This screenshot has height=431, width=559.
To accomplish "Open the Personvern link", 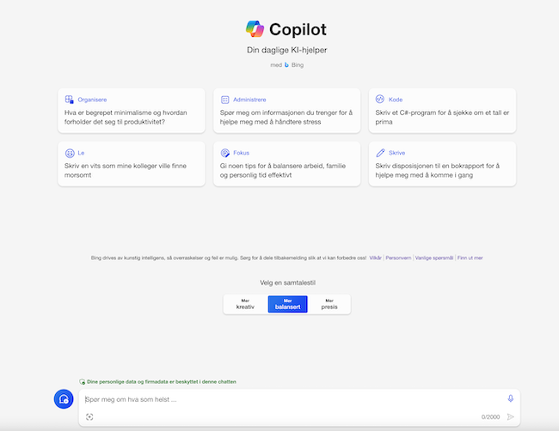I will [398, 258].
